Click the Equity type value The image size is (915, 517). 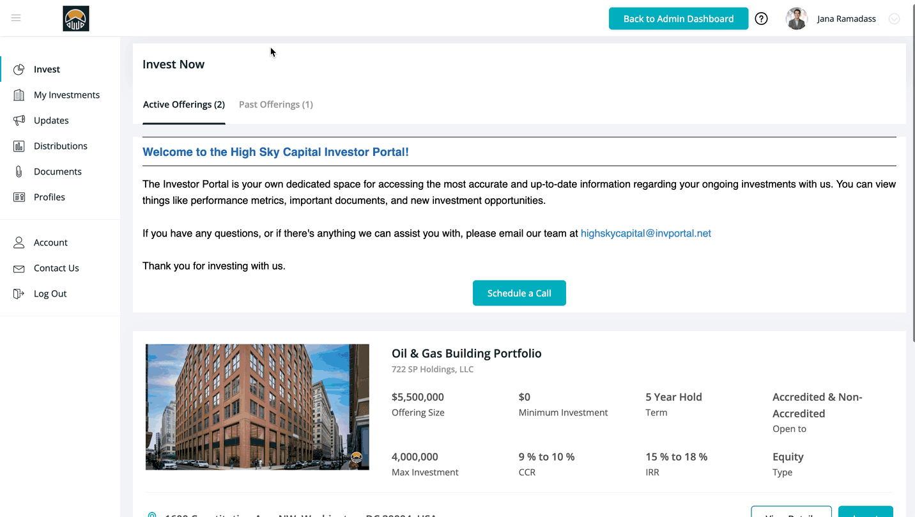pos(788,457)
